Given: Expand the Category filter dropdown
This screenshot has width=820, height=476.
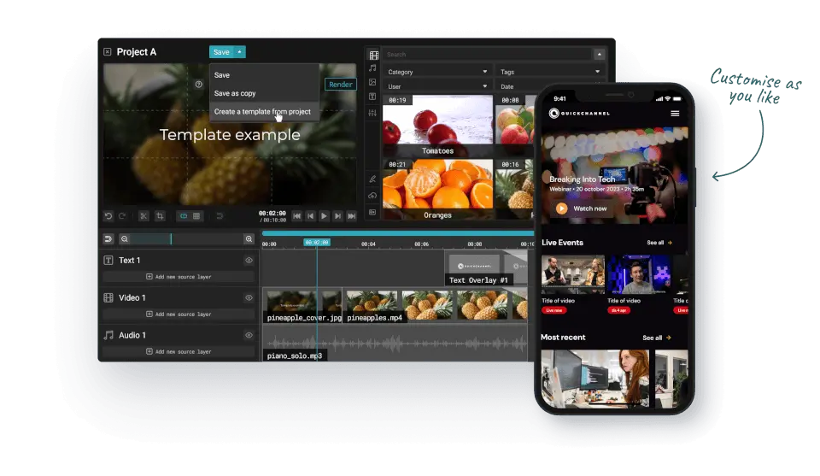Looking at the screenshot, I should pos(437,73).
